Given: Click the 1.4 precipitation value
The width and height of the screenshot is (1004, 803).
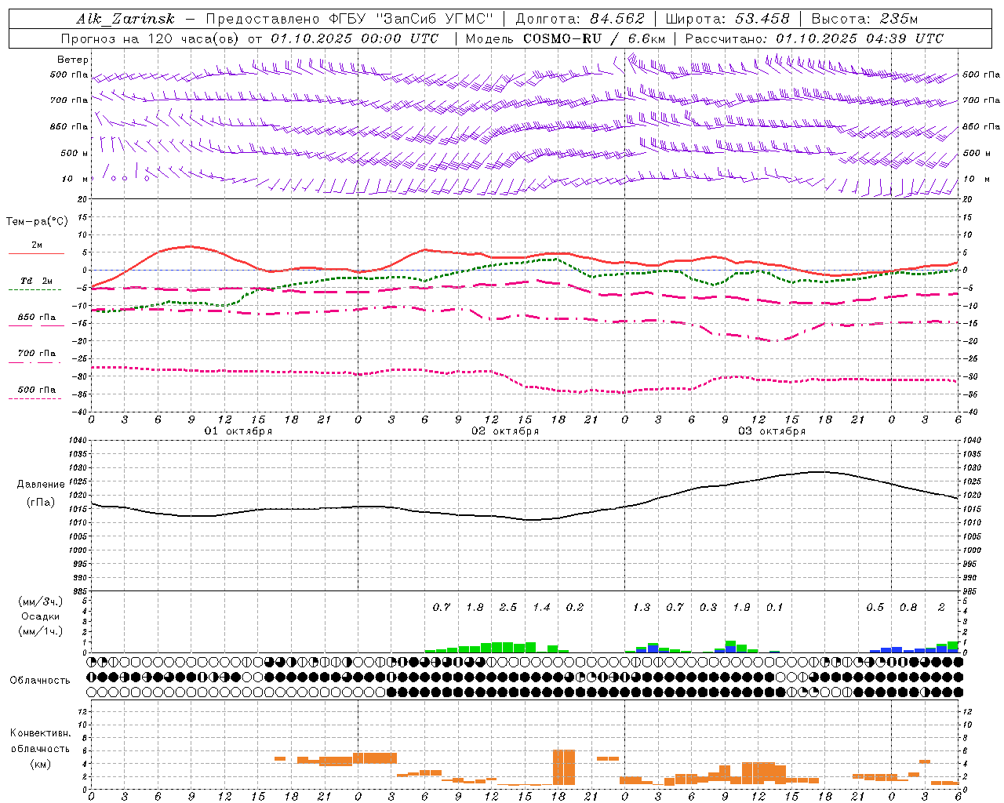Looking at the screenshot, I should tap(541, 608).
